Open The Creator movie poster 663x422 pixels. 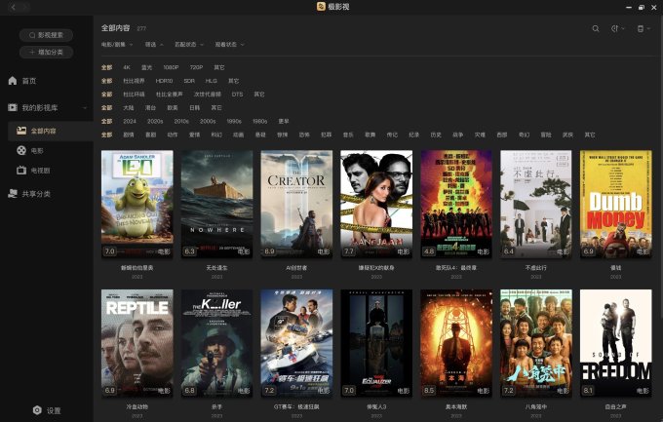click(x=296, y=204)
